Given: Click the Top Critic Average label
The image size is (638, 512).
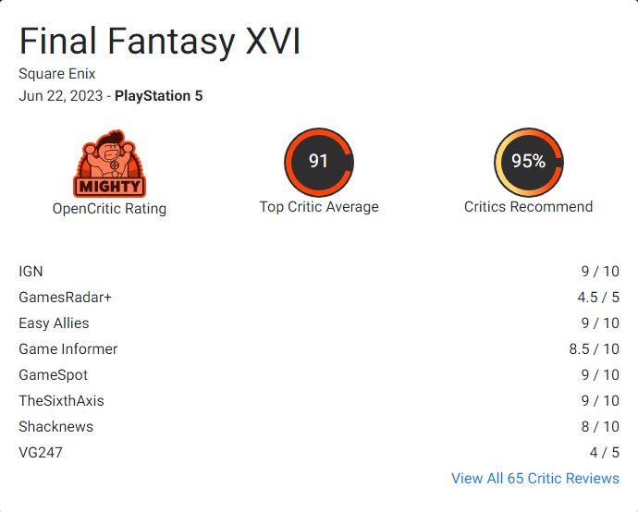Looking at the screenshot, I should pos(319,207).
